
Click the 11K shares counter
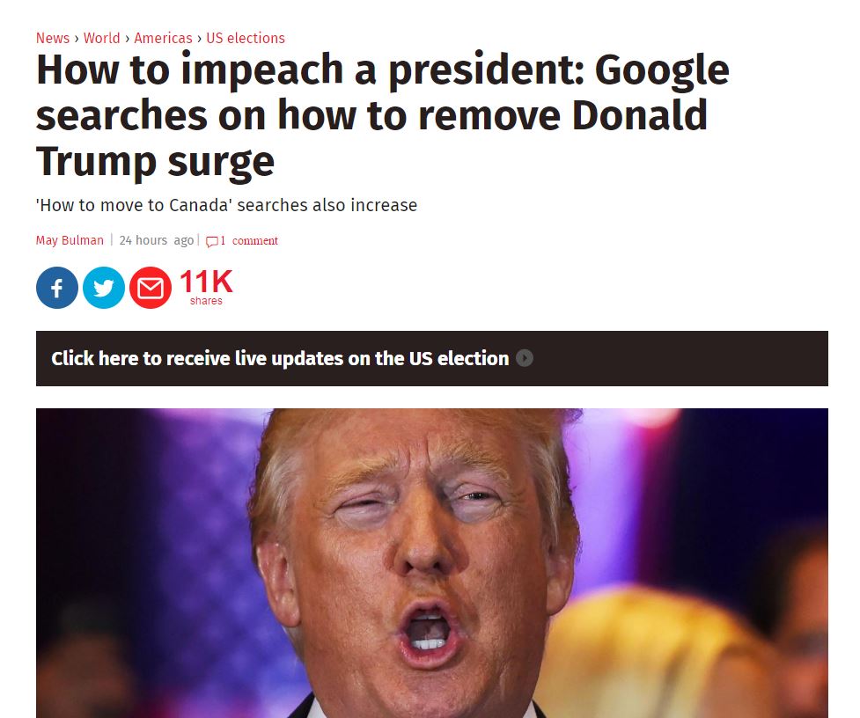(206, 287)
